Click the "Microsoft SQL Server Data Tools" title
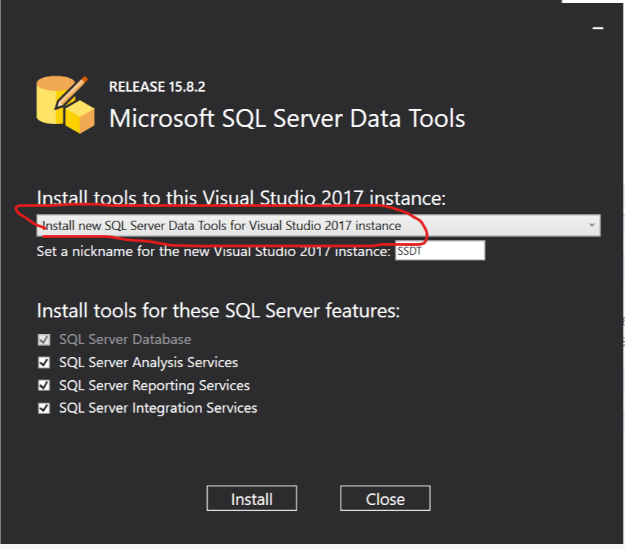625x549 pixels. tap(287, 118)
